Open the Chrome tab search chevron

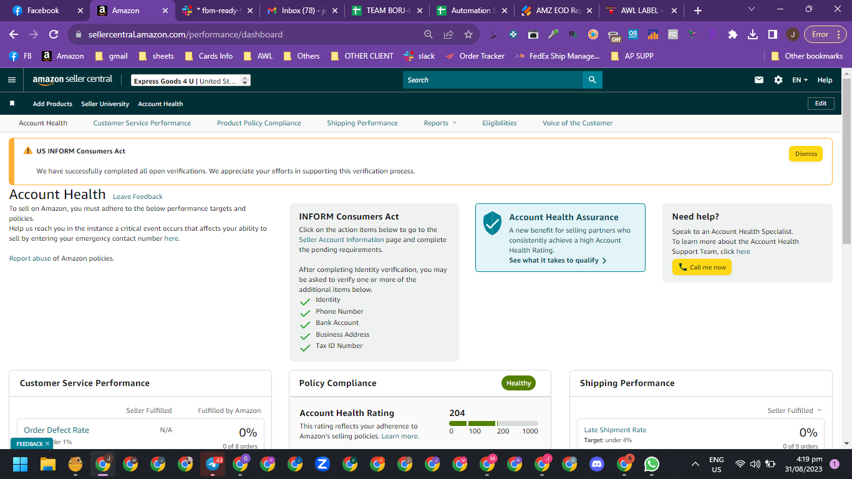coord(751,10)
